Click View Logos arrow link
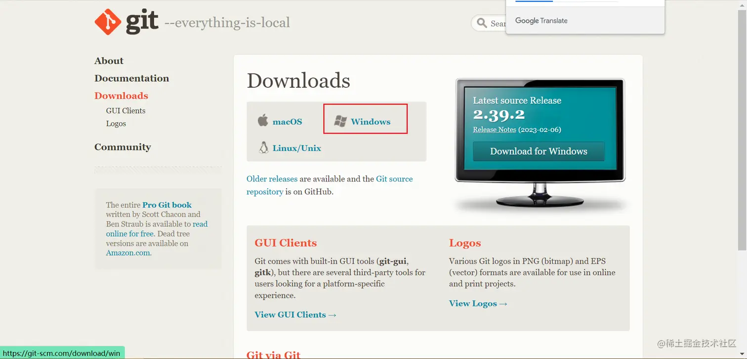747x359 pixels. [x=478, y=303]
